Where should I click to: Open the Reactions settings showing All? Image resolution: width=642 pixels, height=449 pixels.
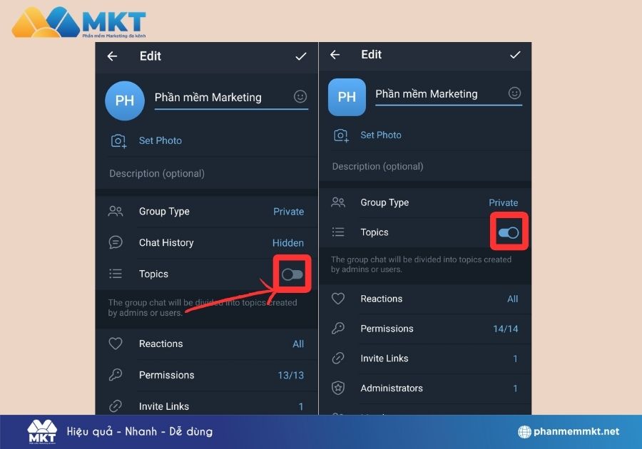tap(300, 344)
